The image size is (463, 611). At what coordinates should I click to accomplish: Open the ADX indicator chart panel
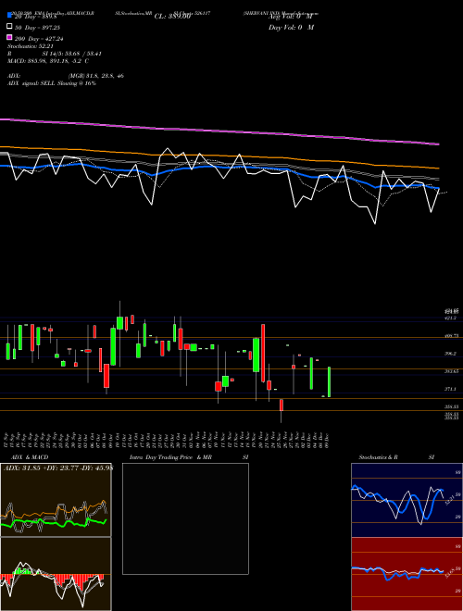tap(56, 500)
